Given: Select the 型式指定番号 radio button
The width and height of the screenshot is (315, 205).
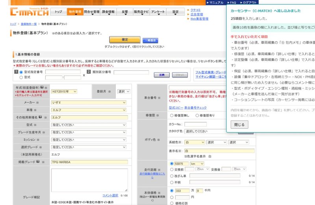Looking at the screenshot, I should point(21,72).
